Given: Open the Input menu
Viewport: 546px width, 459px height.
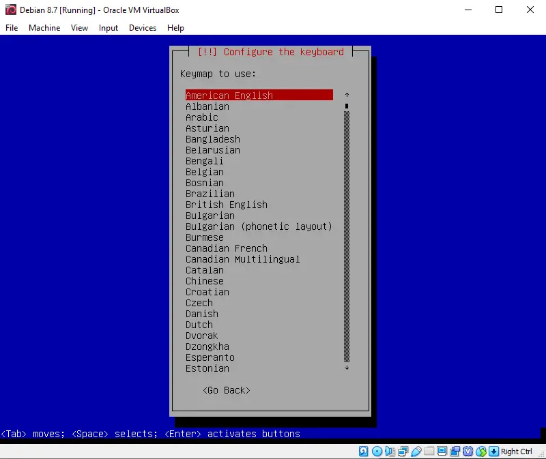Looking at the screenshot, I should click(109, 28).
